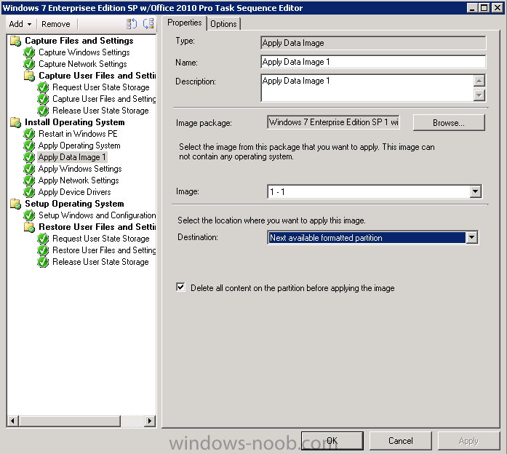The height and width of the screenshot is (454, 507).
Task: Select the Install Operating System group
Action: coord(75,122)
